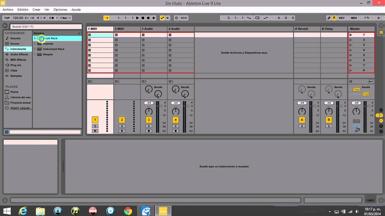Click the Buscar search field
Viewport: 385px width, 216px height.
(46, 26)
